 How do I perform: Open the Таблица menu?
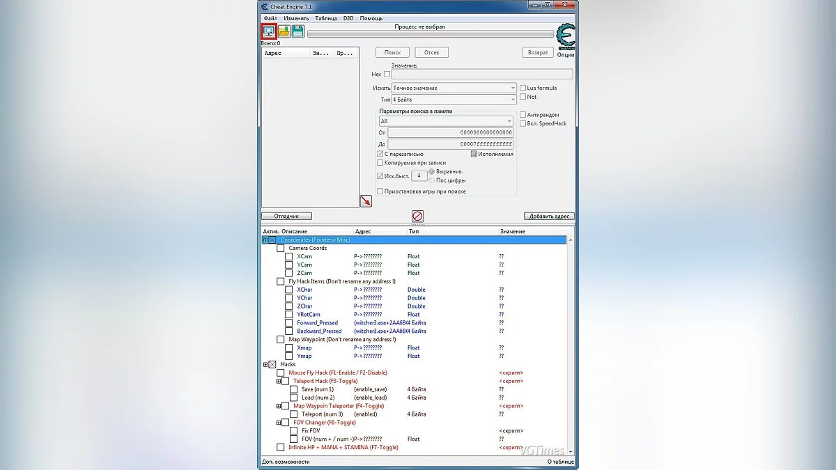click(326, 18)
